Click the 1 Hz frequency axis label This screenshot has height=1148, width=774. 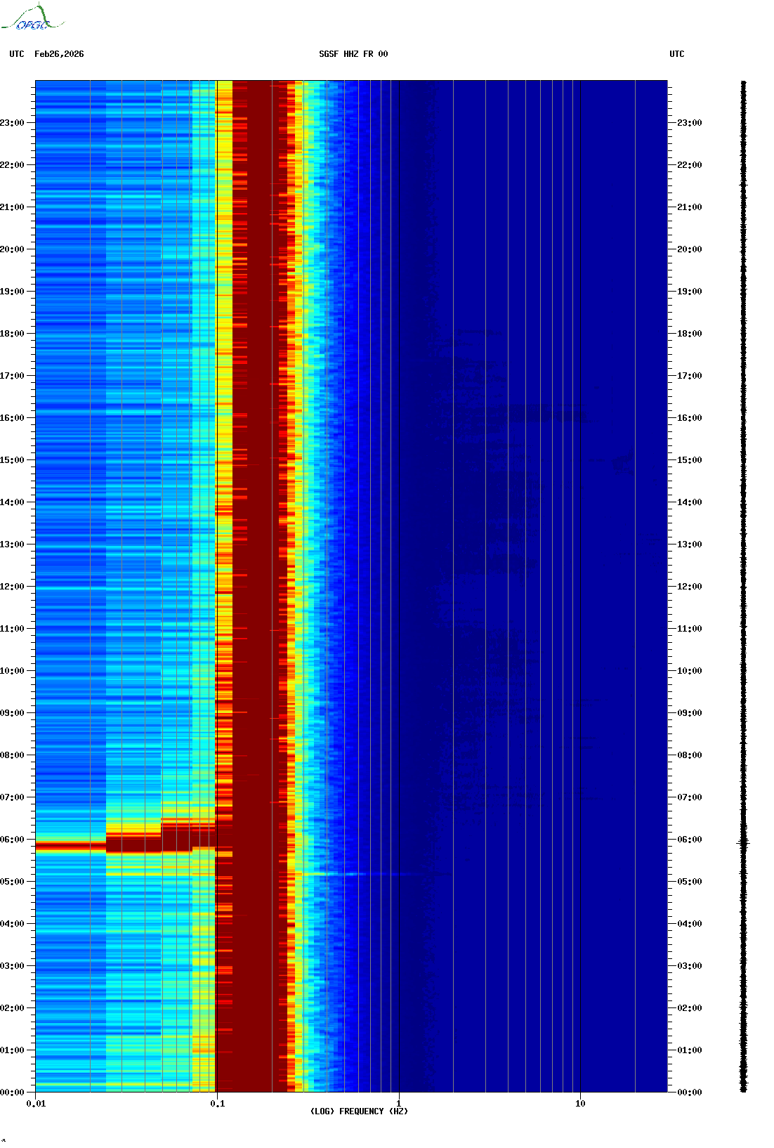click(399, 1104)
